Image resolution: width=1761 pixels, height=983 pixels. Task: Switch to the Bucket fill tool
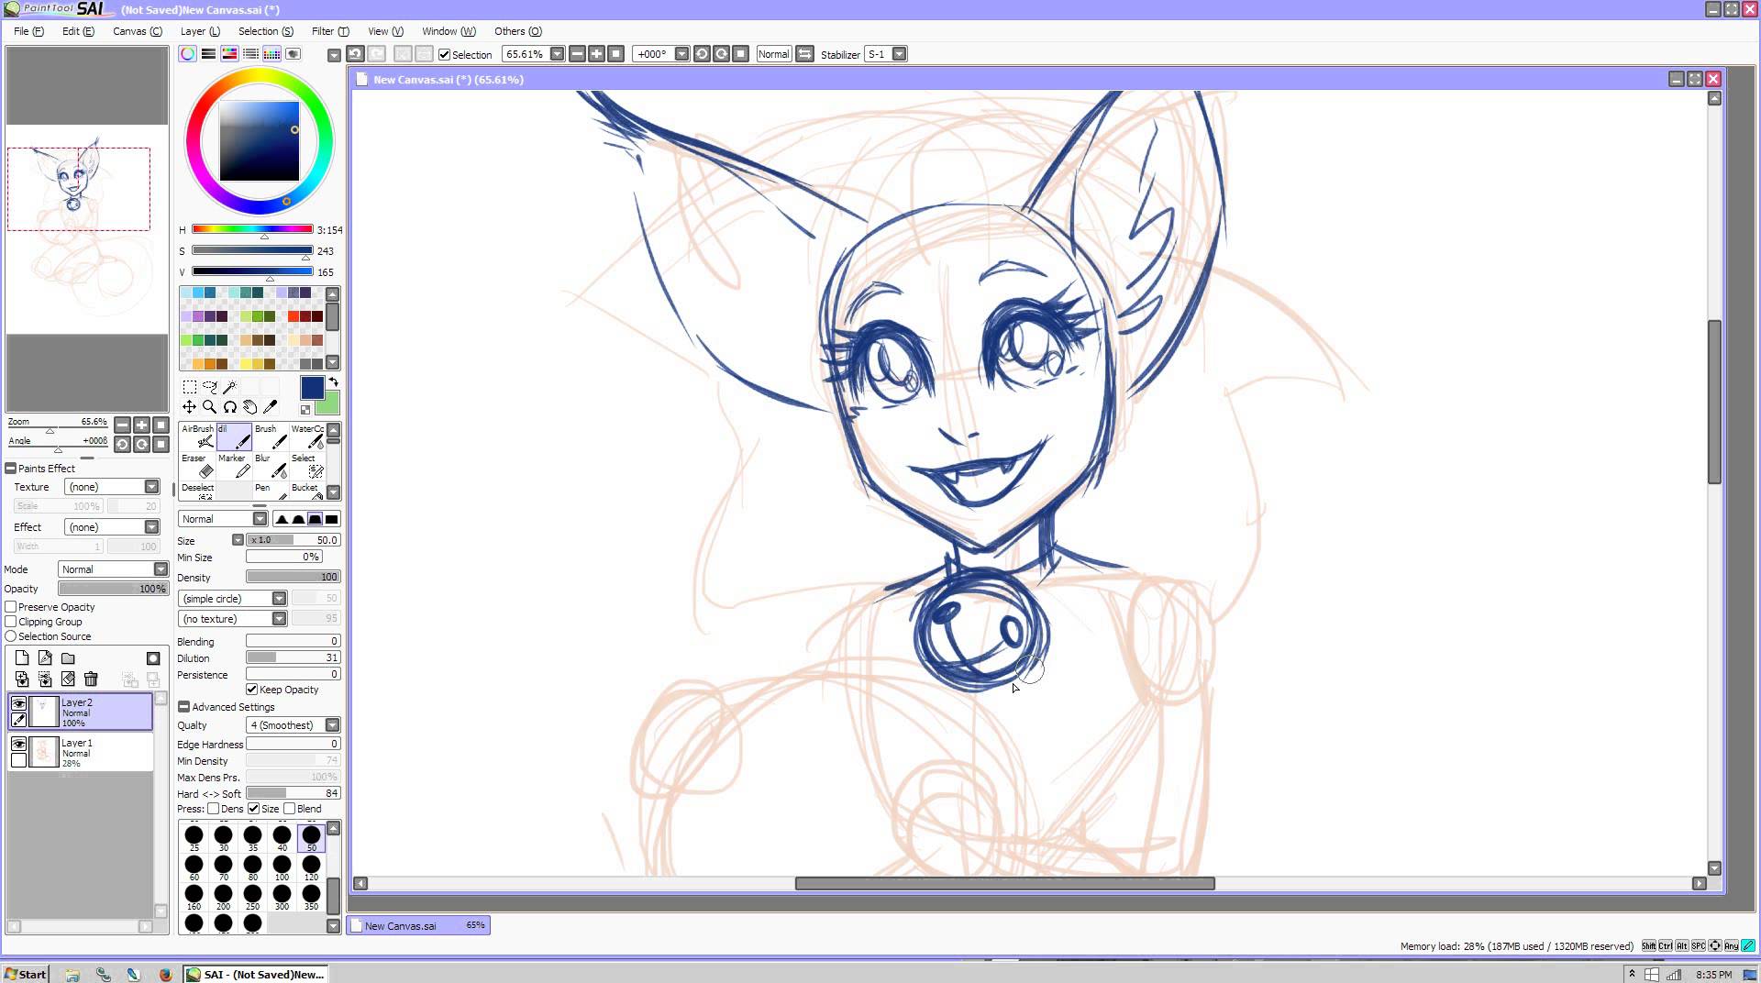[x=306, y=491]
